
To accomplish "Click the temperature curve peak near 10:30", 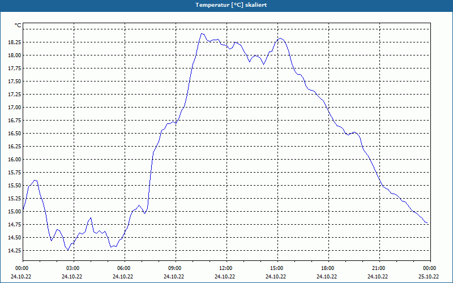I will point(202,34).
